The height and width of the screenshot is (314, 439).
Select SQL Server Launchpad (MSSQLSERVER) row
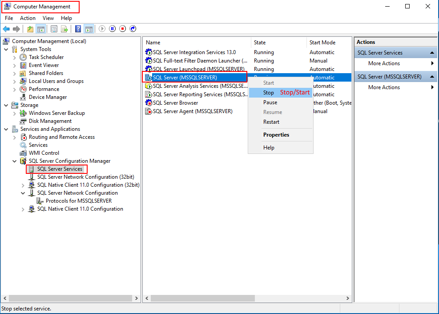[198, 69]
